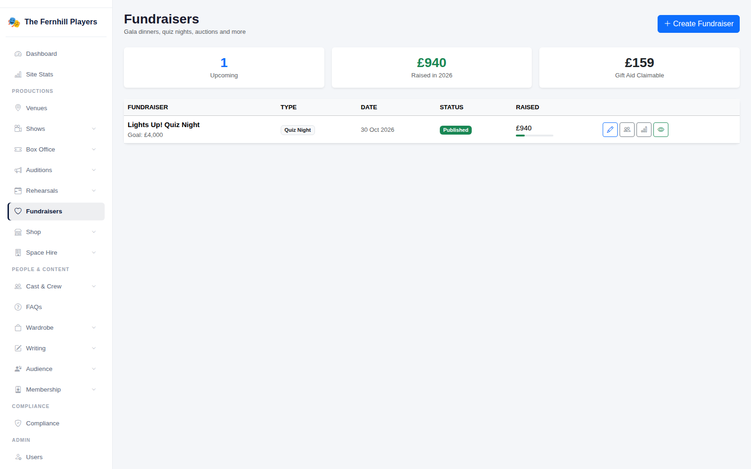Click the Box Office ticket icon
Viewport: 751px width, 469px height.
coord(18,149)
